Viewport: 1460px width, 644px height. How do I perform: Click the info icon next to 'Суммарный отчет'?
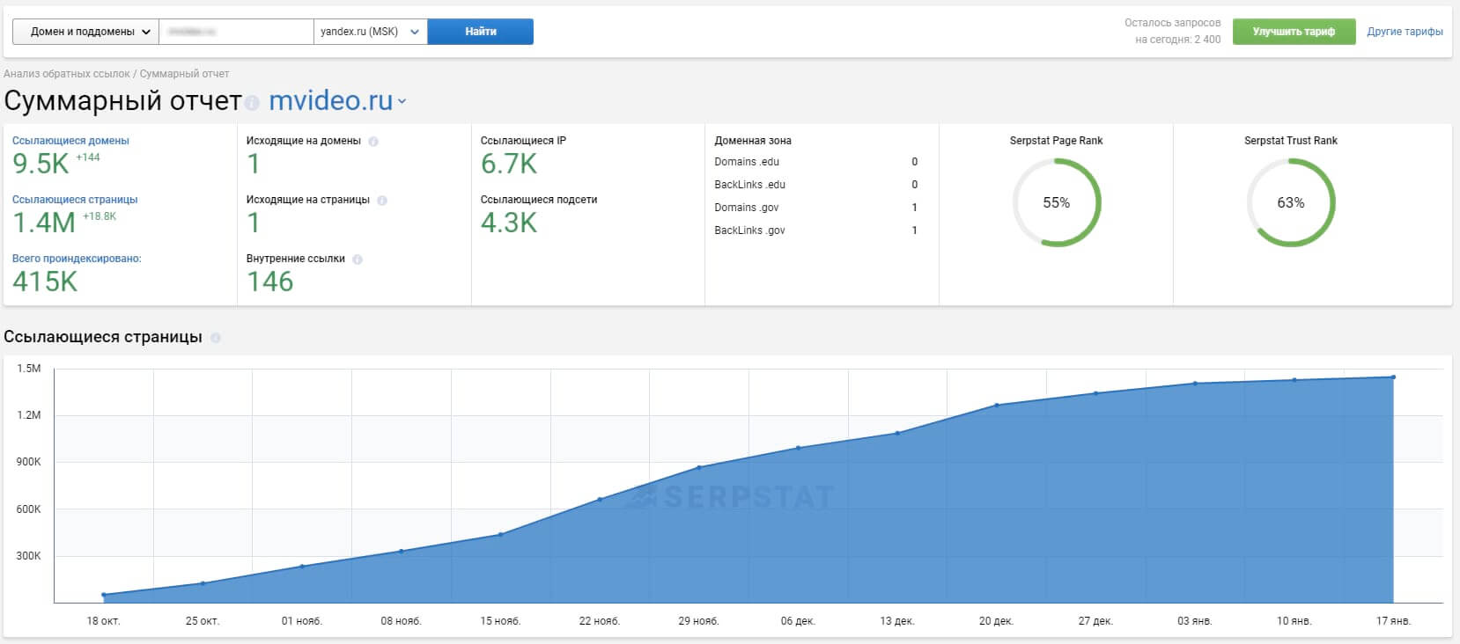tap(252, 103)
